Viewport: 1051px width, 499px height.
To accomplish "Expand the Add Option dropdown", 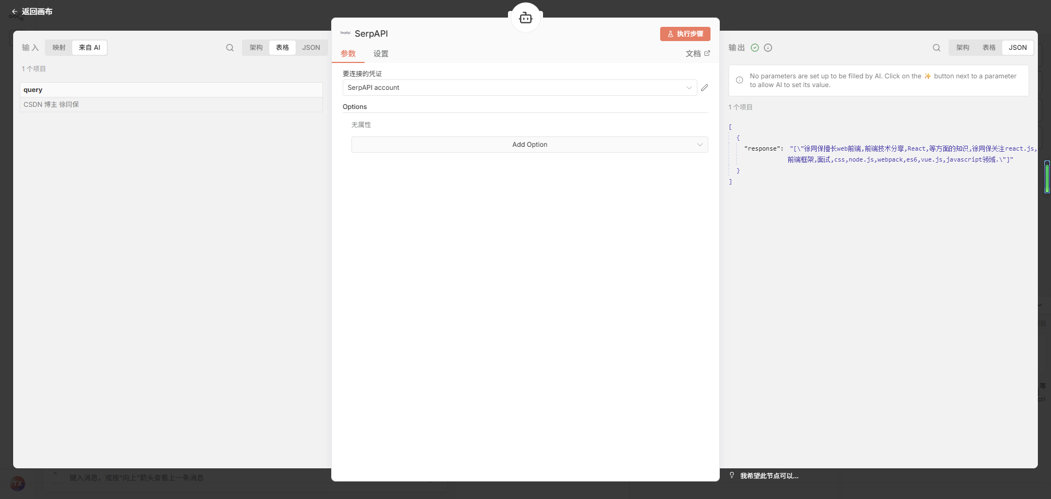I will [x=529, y=145].
